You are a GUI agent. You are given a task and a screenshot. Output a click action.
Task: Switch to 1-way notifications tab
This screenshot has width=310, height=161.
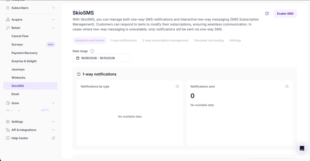[123, 40]
